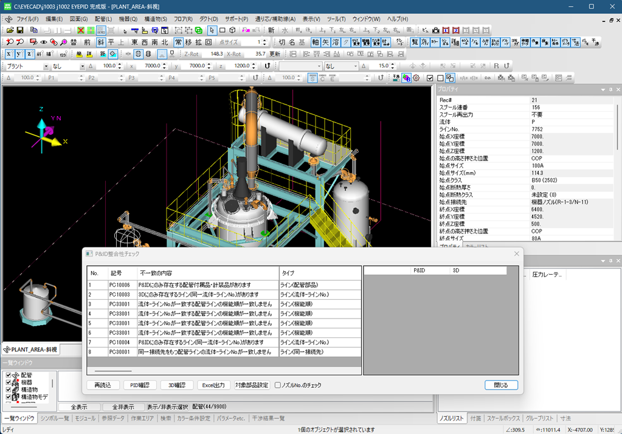Set view to 前 (front)
Screen dimensions: 622x434
(x=88, y=42)
